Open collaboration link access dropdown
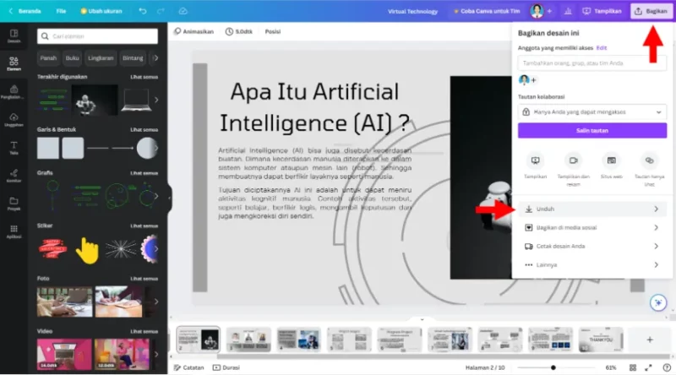The image size is (676, 375). click(592, 112)
